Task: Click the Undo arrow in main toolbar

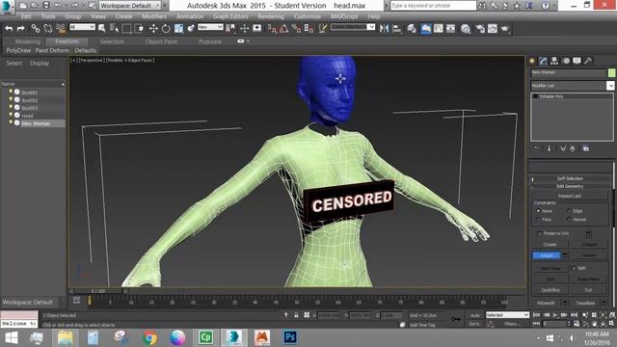Action: (x=9, y=28)
